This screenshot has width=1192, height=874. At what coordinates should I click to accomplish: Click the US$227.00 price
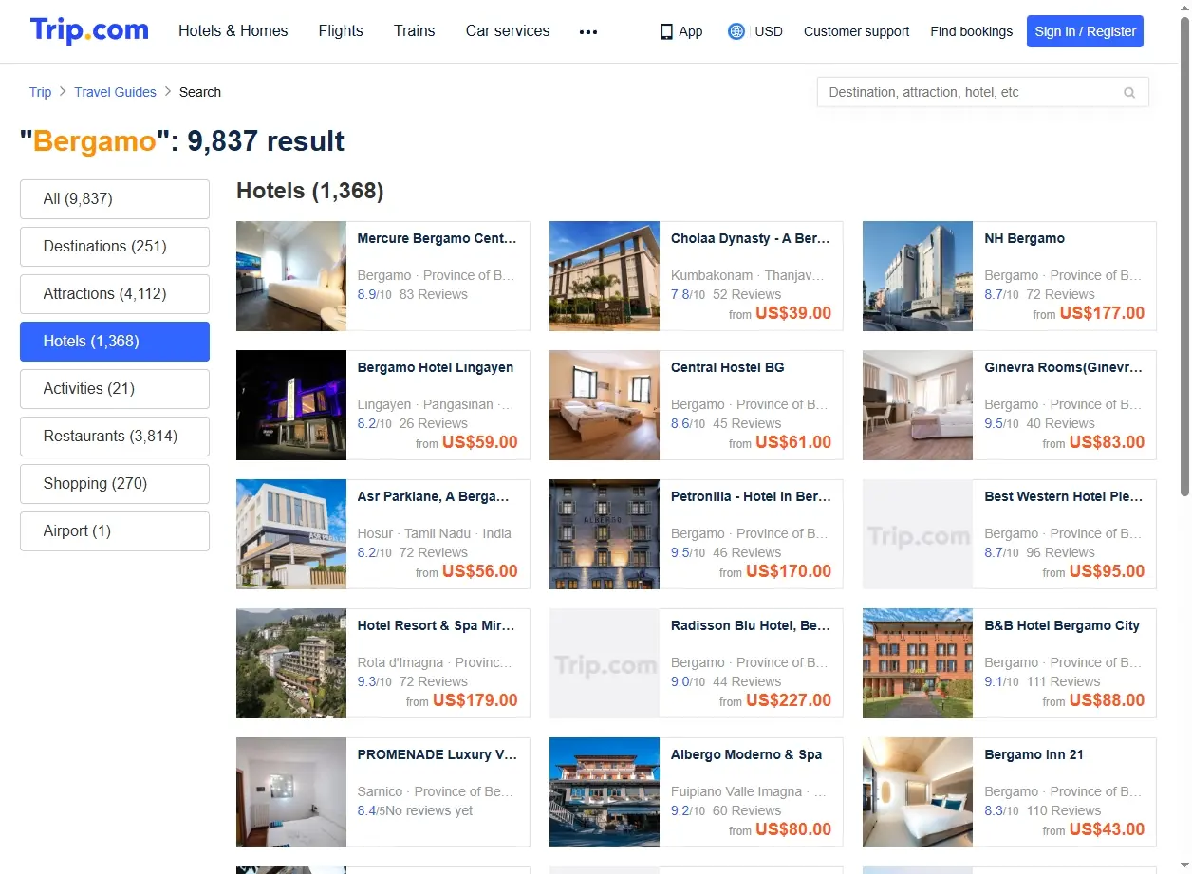pyautogui.click(x=789, y=700)
